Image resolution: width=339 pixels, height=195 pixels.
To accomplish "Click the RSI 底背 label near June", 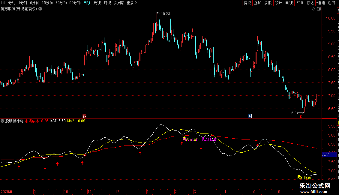I will coord(304,178).
